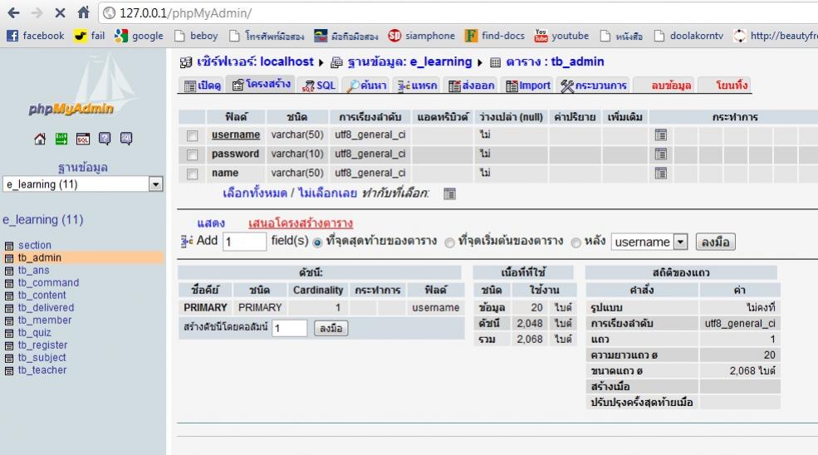Image resolution: width=818 pixels, height=455 pixels.
Task: Click the with-selected browse icon below the table
Action: click(x=449, y=194)
